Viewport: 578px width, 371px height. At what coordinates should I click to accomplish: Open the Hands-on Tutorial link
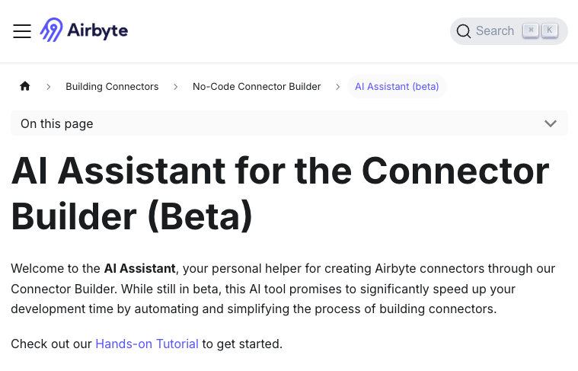147,344
